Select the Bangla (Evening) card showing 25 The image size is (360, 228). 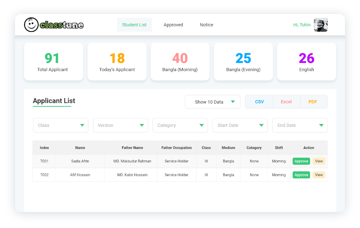[x=243, y=61]
